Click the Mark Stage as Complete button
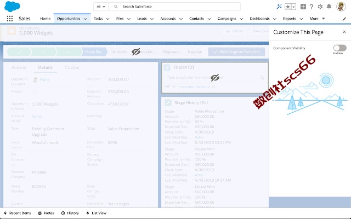The width and height of the screenshot is (351, 219). [x=236, y=51]
